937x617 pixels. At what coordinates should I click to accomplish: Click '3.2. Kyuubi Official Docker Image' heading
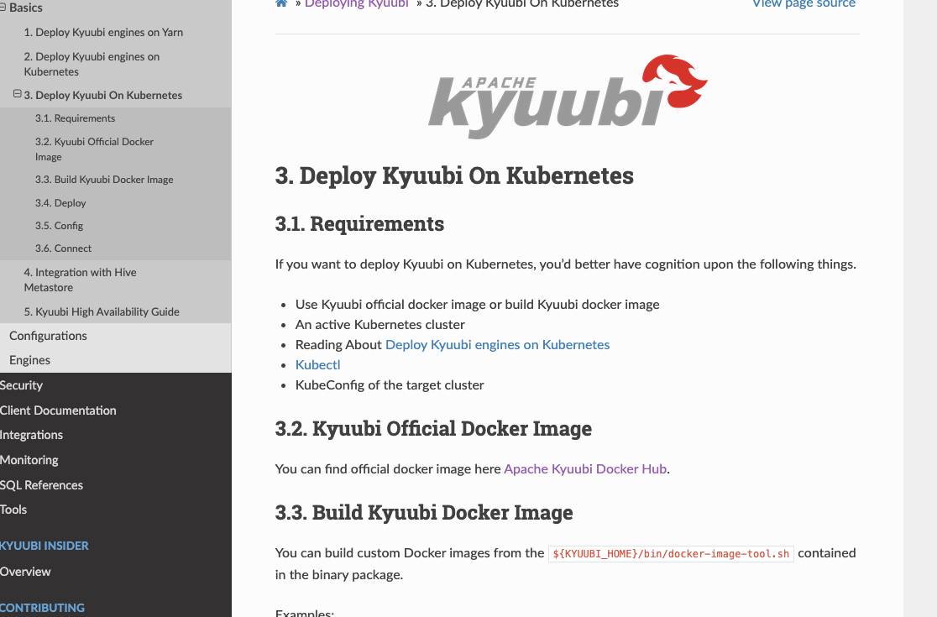pos(433,429)
